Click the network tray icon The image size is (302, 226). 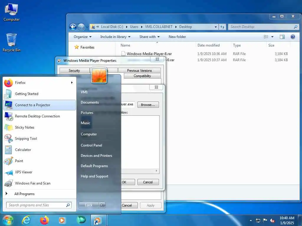click(258, 221)
